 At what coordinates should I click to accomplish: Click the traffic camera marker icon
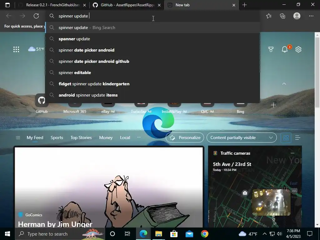pyautogui.click(x=245, y=193)
